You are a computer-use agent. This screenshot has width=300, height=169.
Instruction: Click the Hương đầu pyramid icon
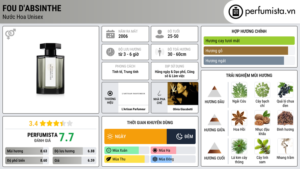coord(214,92)
